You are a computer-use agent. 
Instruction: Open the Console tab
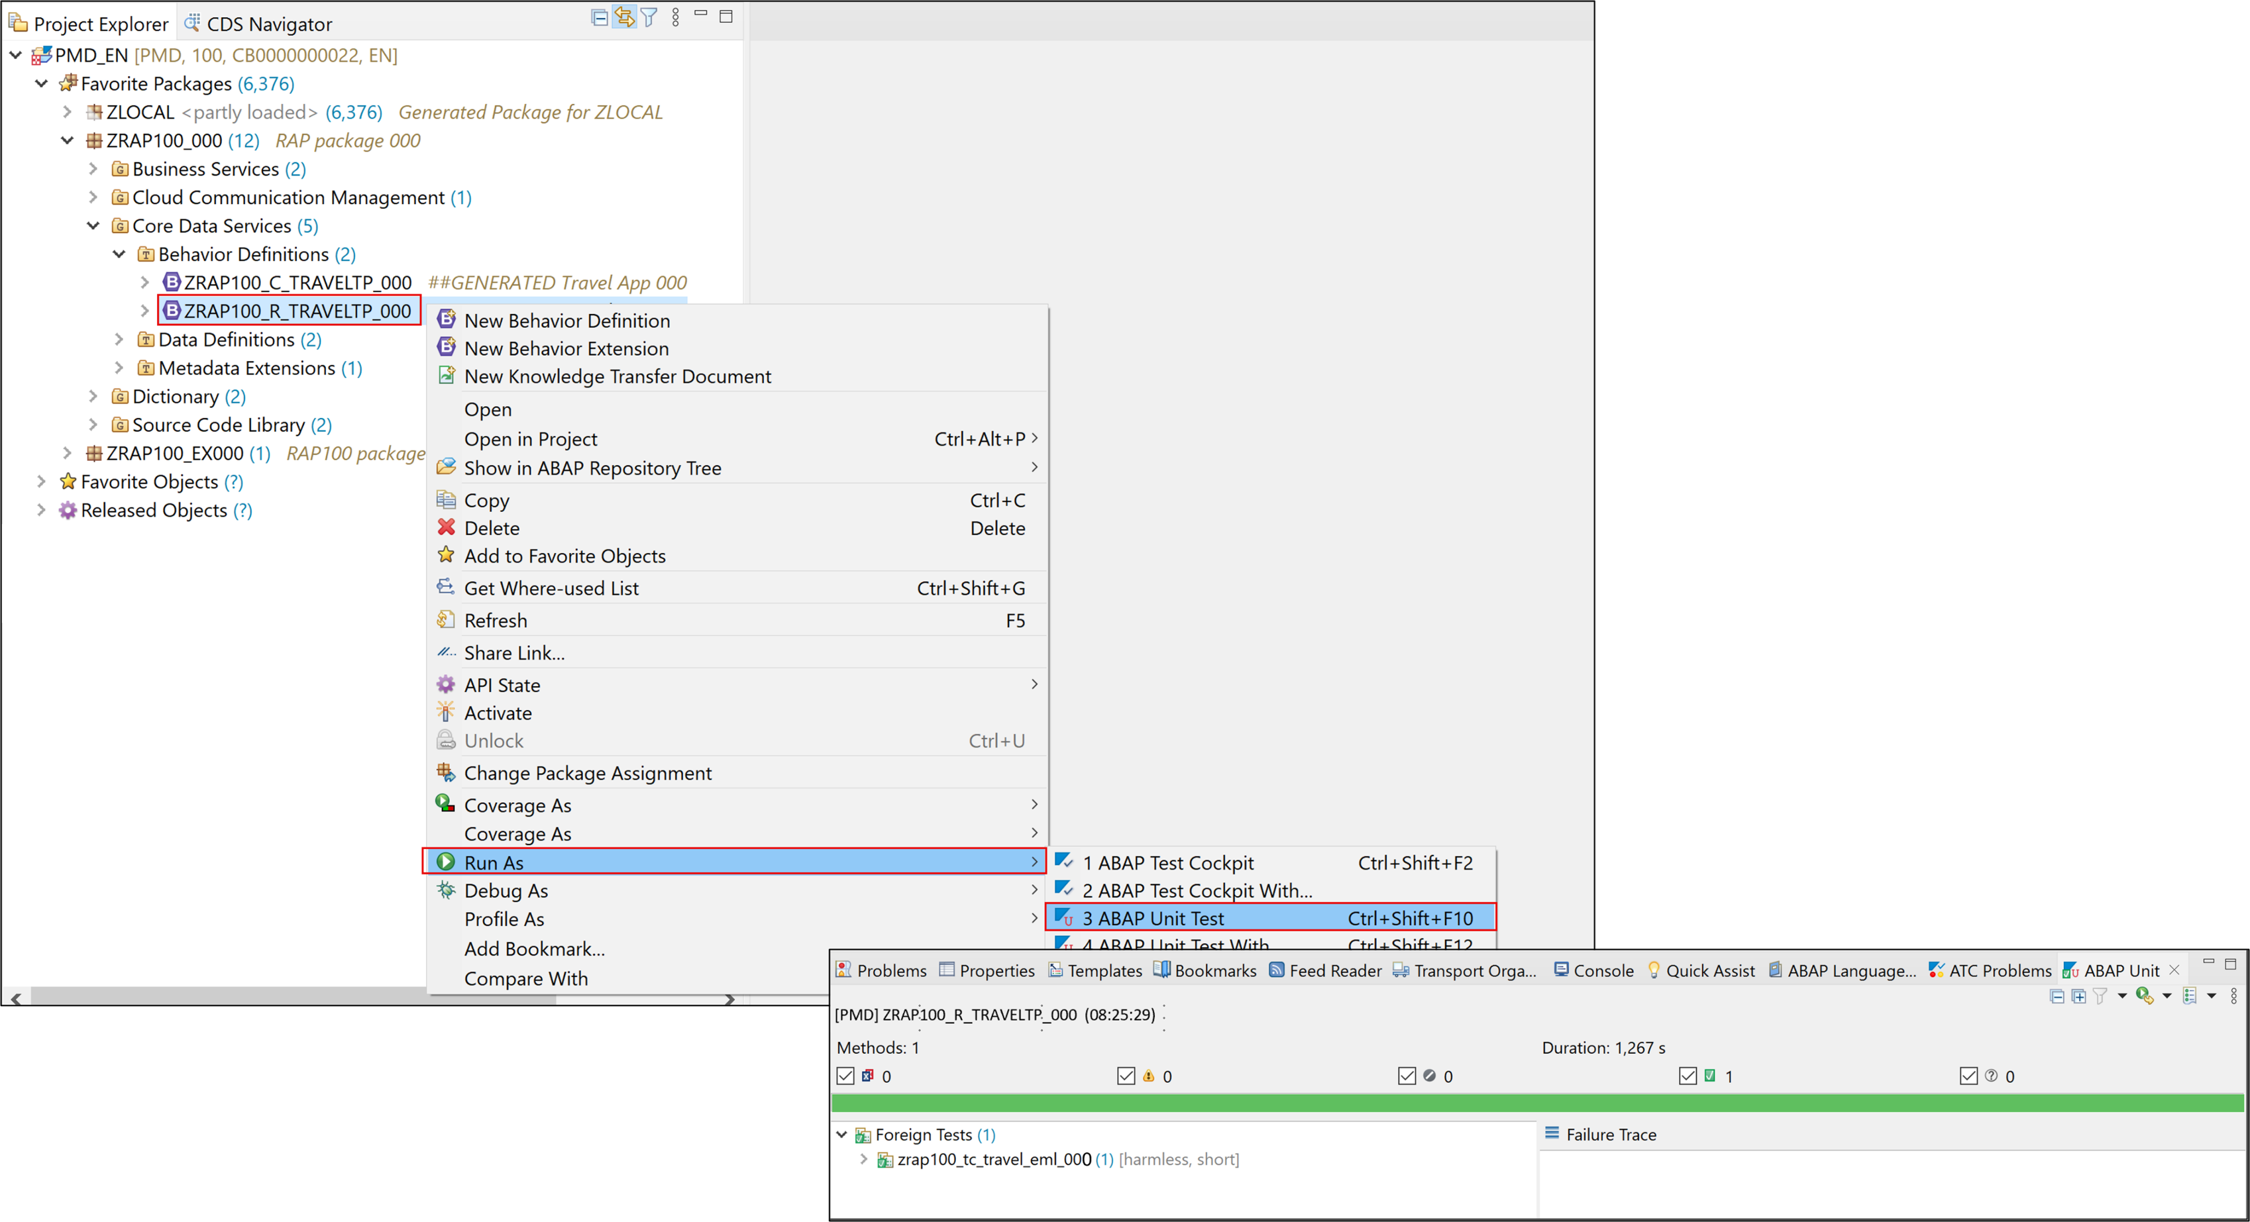pos(1594,970)
